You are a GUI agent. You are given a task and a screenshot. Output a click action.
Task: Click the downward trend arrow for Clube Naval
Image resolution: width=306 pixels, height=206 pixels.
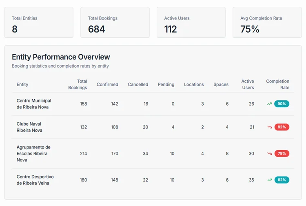tap(269, 127)
